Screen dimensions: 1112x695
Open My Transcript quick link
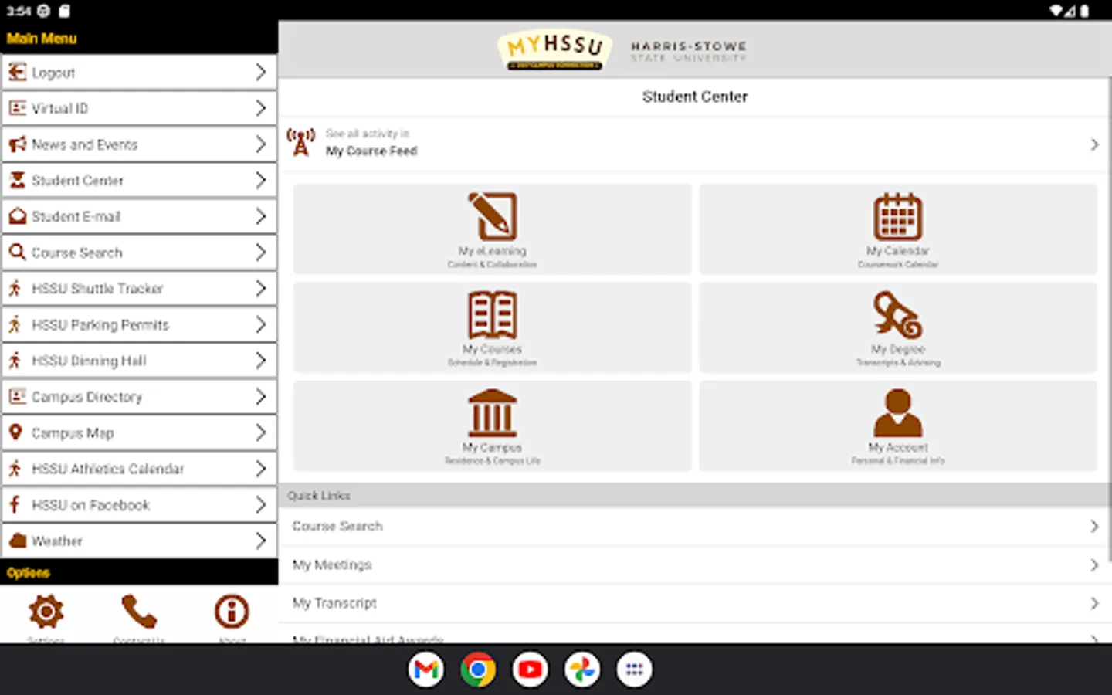(693, 603)
